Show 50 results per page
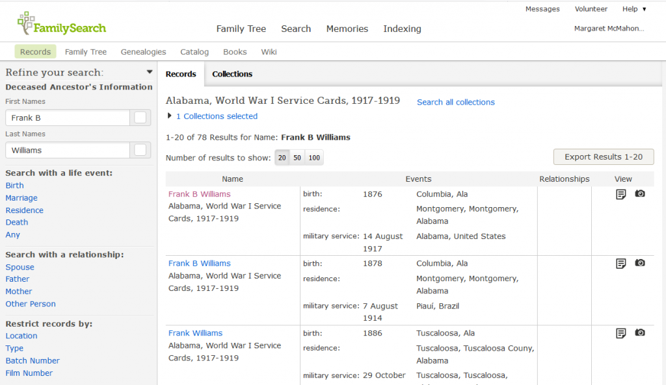 297,158
